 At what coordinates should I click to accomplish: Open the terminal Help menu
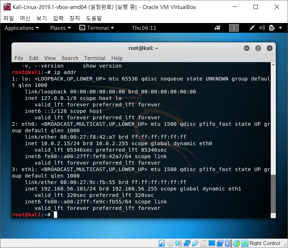[x=117, y=58]
